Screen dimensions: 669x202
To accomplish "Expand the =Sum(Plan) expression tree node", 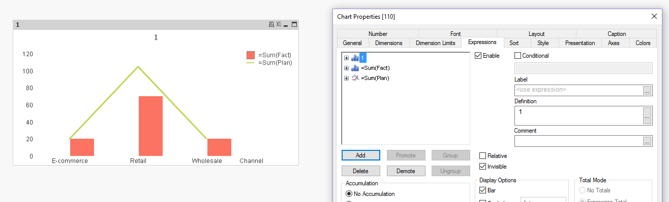I will [346, 78].
